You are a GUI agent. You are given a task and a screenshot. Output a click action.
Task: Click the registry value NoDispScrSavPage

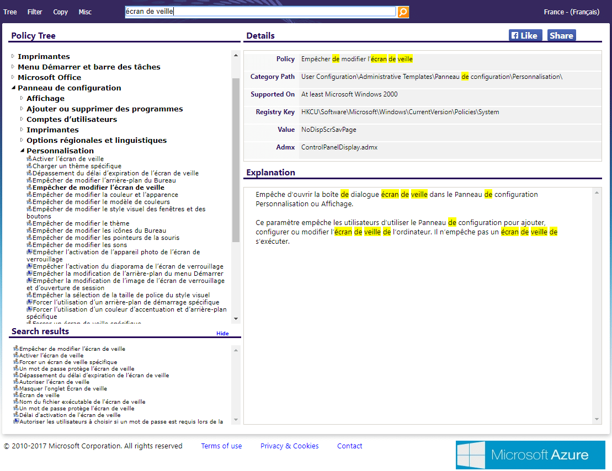(329, 130)
